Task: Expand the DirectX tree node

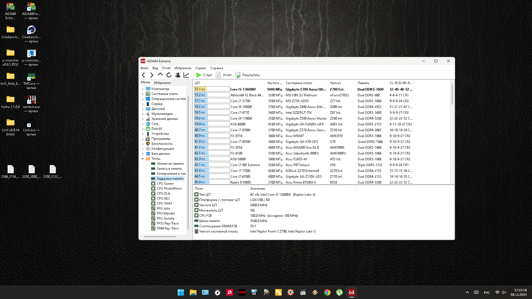Action: 143,129
